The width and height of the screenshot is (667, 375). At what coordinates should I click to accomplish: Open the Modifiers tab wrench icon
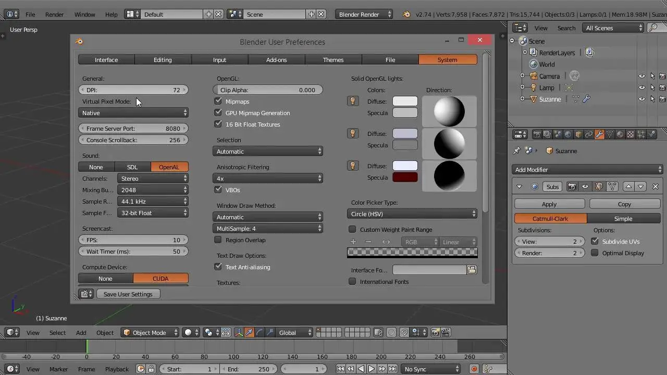tap(599, 134)
